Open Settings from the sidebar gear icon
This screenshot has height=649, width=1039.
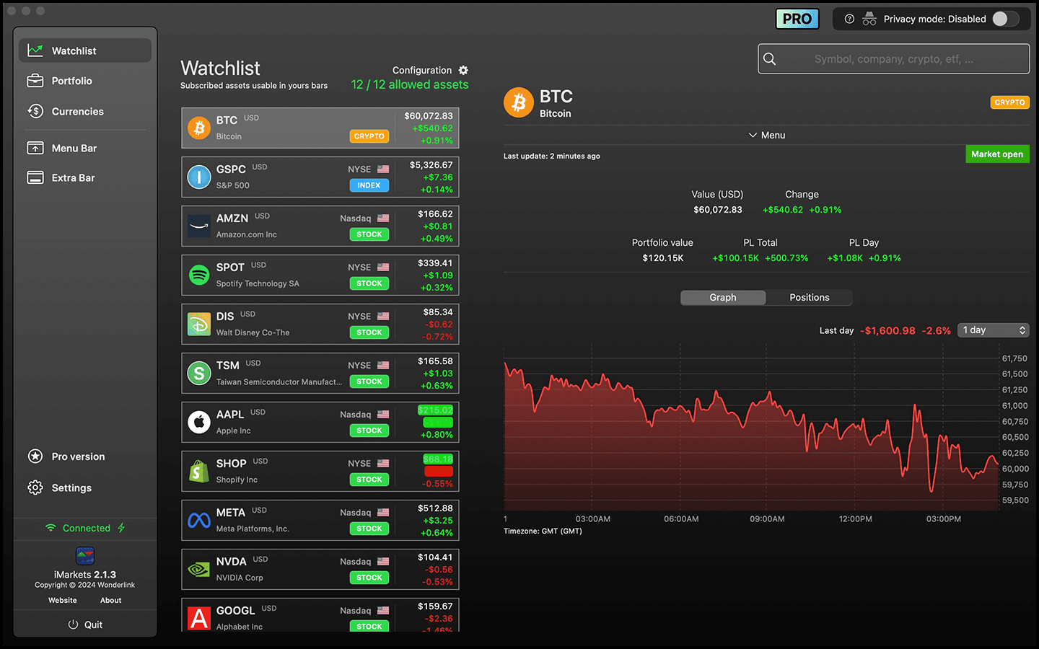(35, 487)
